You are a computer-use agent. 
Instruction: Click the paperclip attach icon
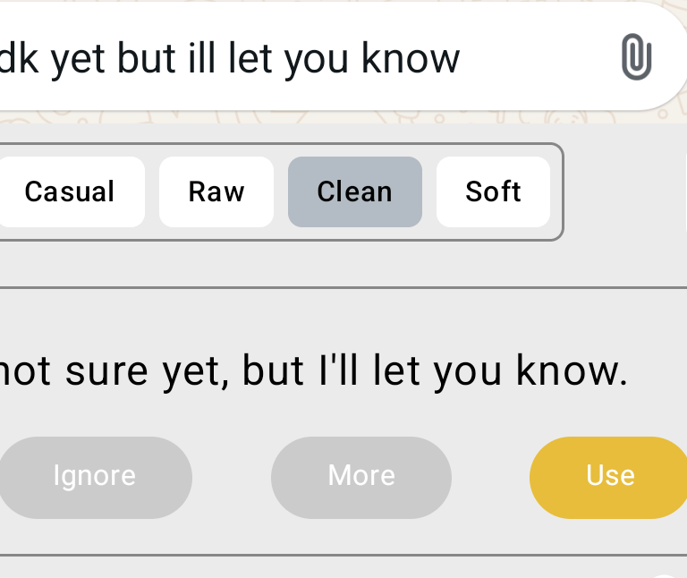tap(636, 58)
